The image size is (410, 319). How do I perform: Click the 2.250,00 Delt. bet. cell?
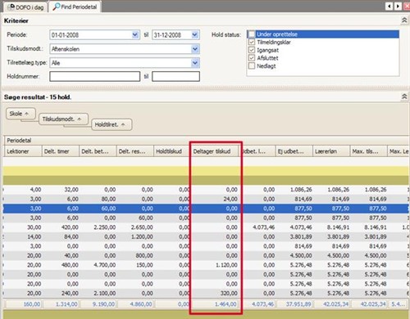point(98,227)
